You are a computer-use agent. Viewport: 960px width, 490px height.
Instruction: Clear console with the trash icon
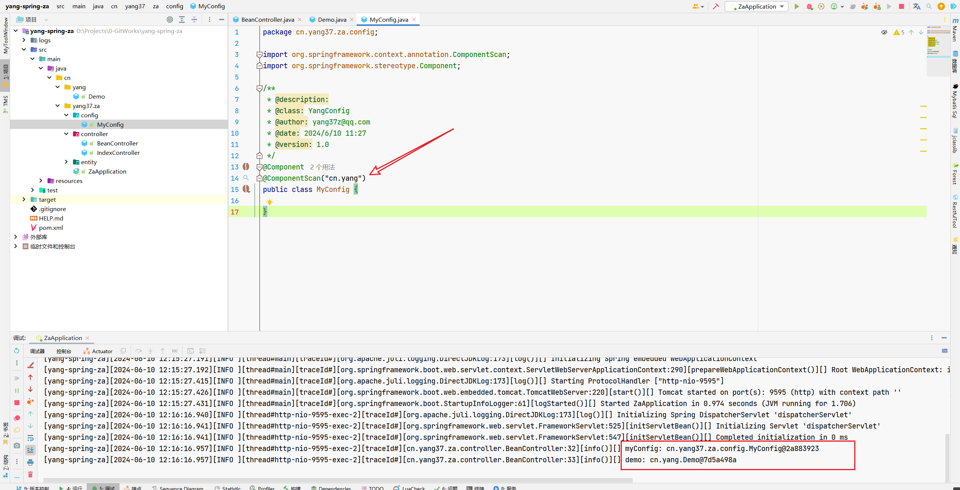click(30, 474)
